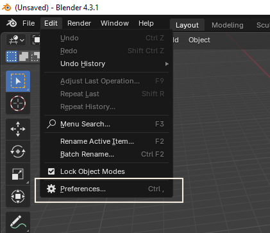The width and height of the screenshot is (270, 233).
Task: Select the Transform tool
Action: [18, 196]
